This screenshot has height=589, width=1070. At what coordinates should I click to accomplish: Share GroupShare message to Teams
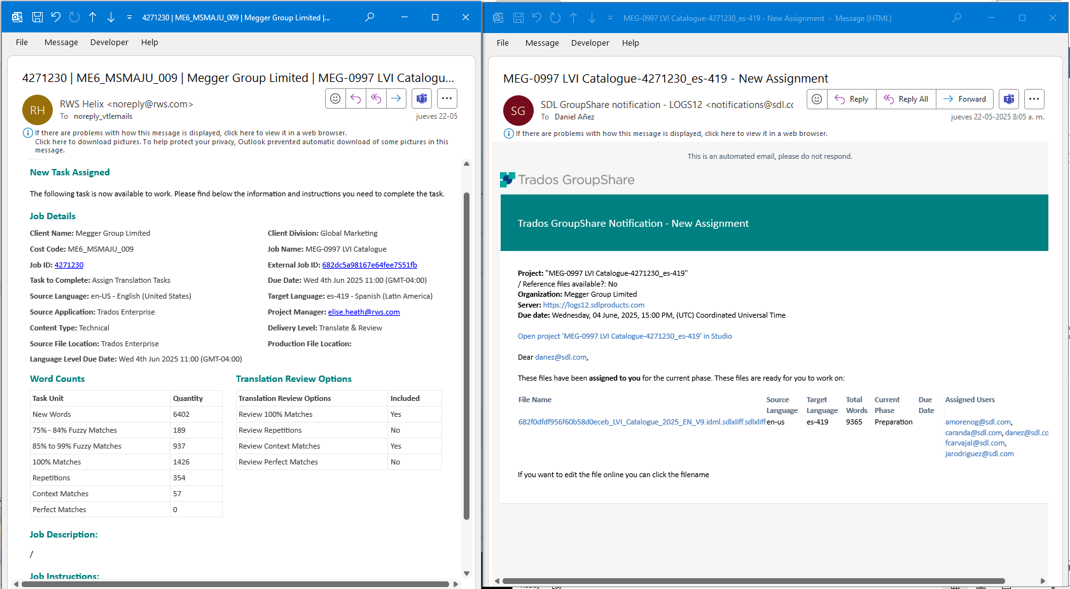click(1009, 99)
